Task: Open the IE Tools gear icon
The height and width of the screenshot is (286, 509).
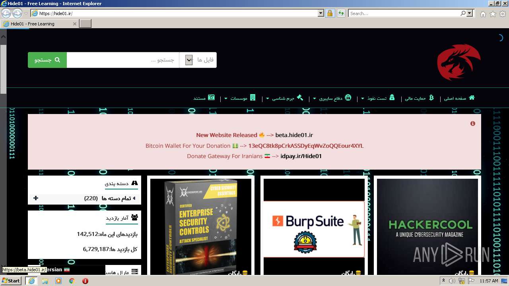Action: (503, 14)
